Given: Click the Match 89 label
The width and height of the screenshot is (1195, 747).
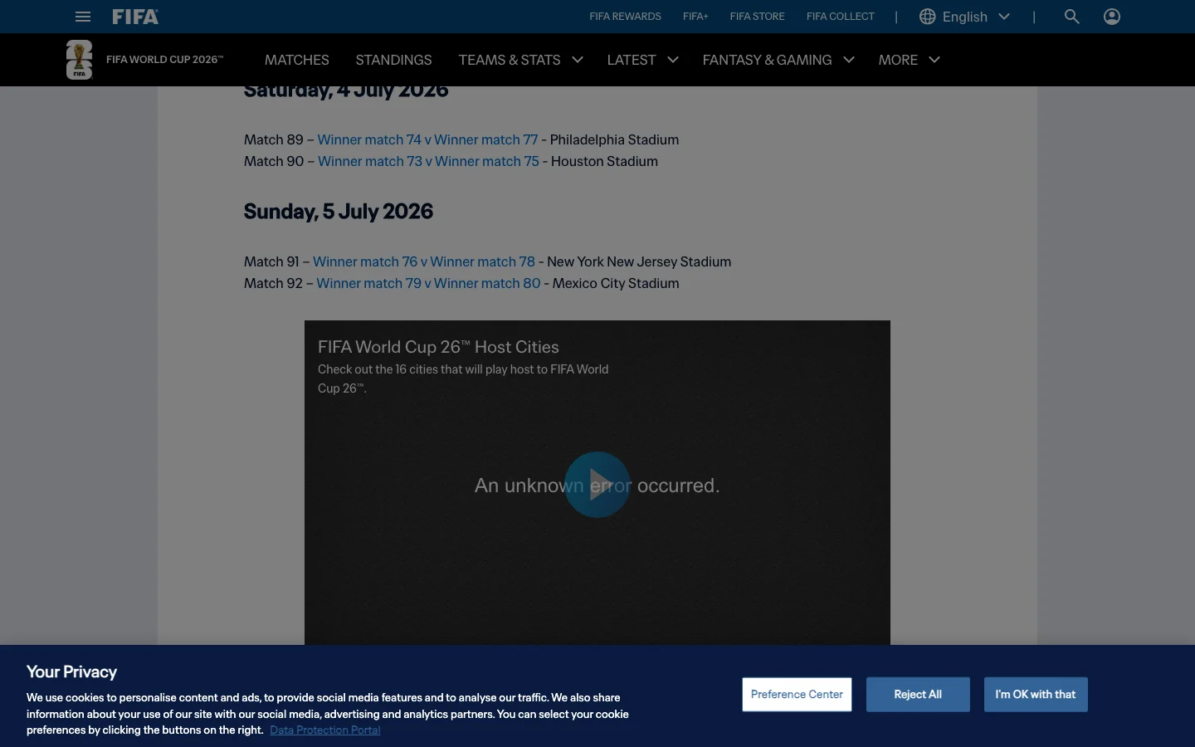Looking at the screenshot, I should point(274,139).
